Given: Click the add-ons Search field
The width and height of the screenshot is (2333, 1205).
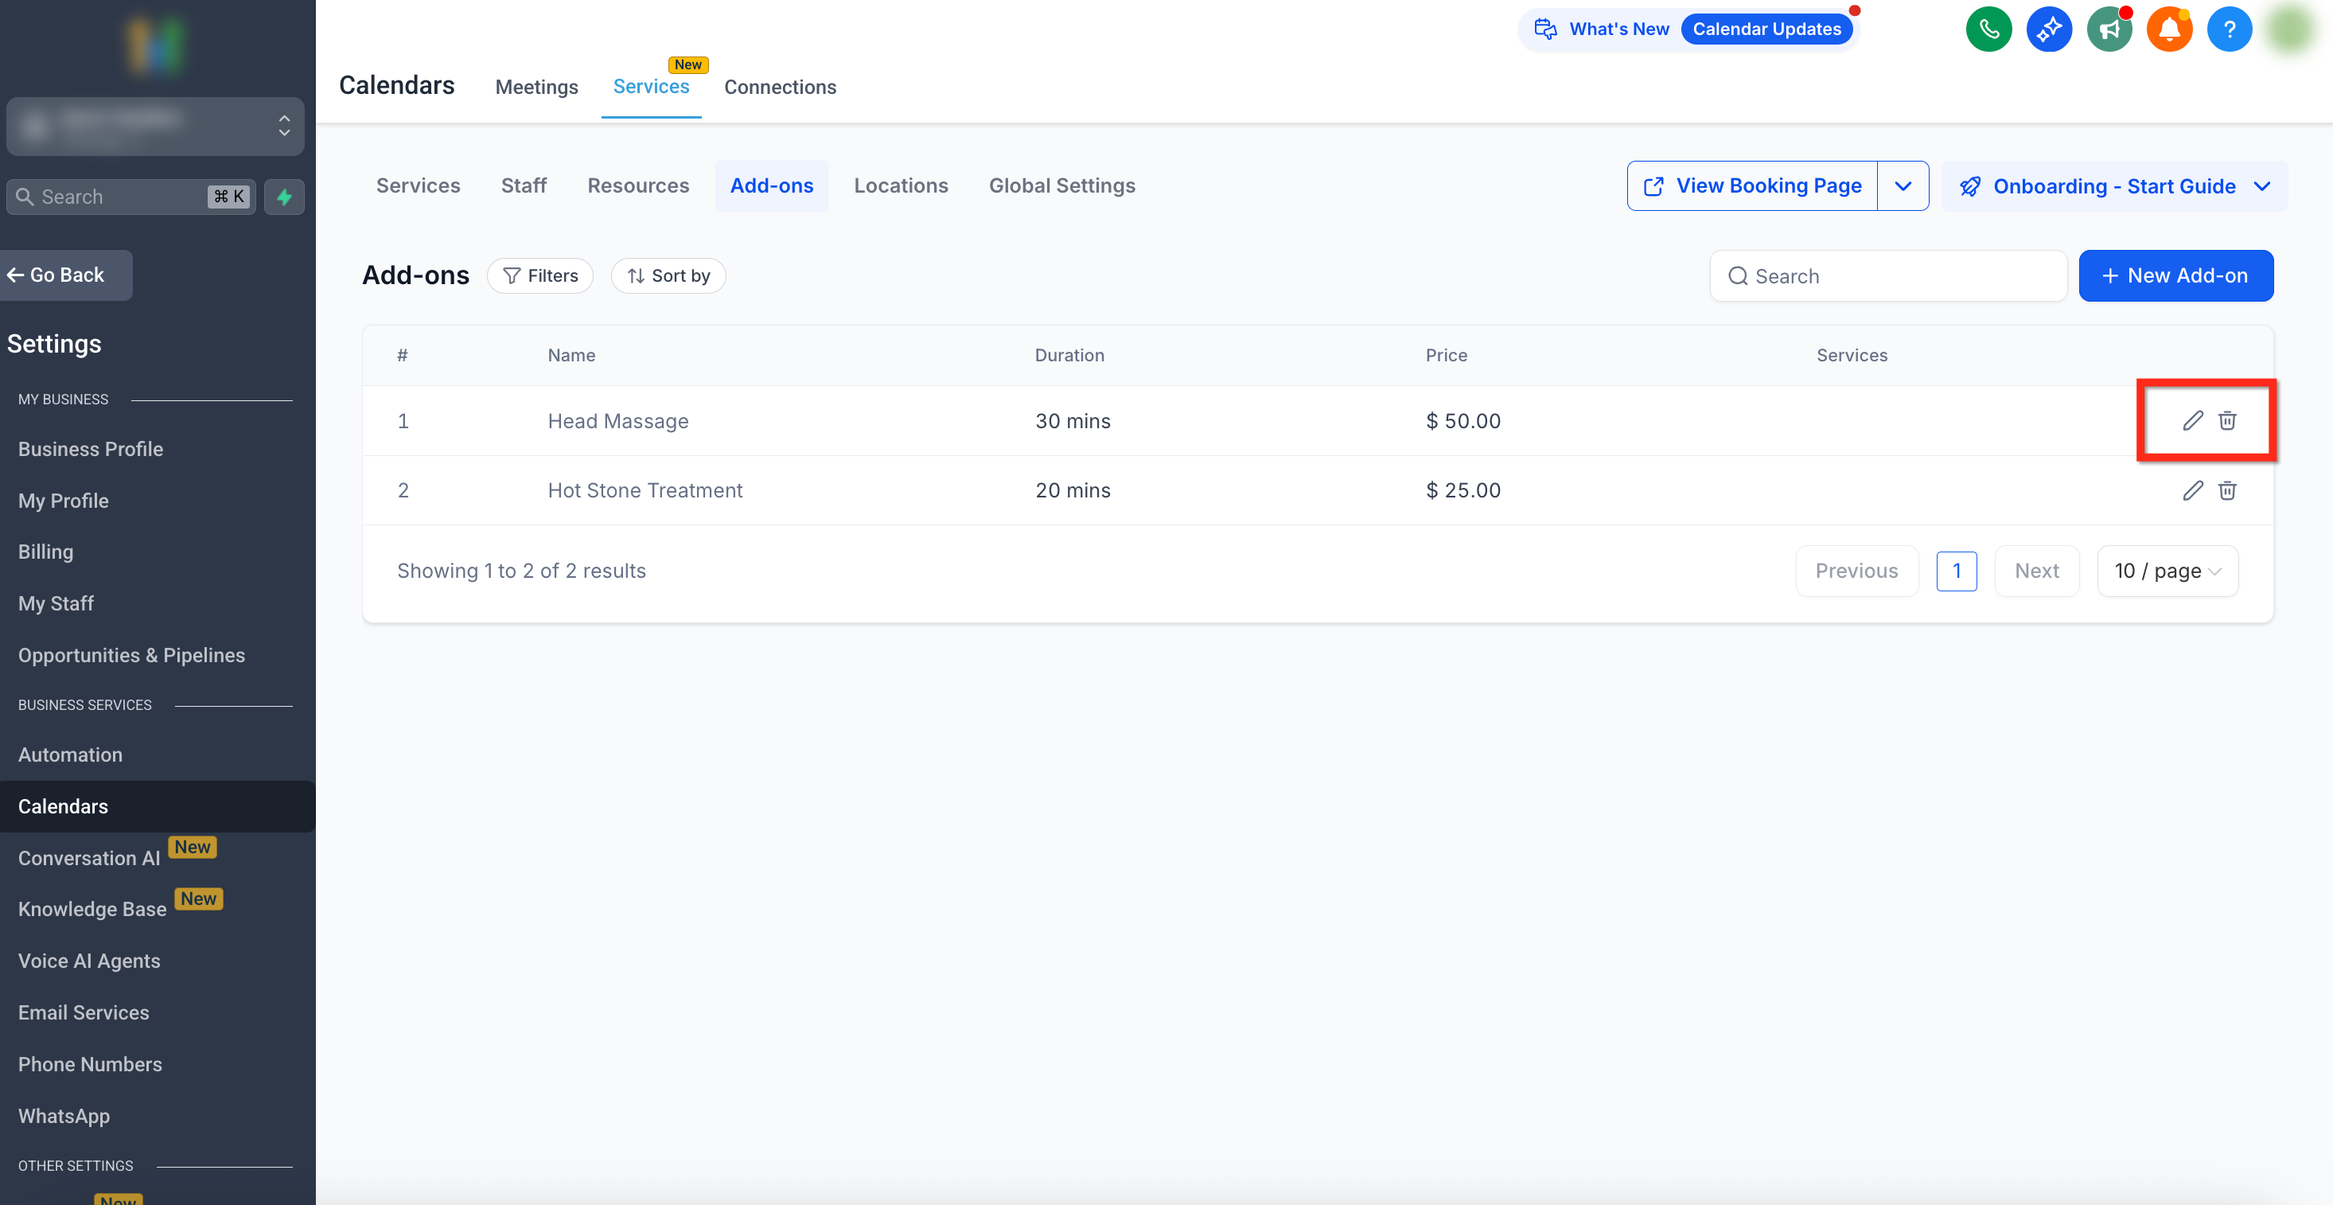Looking at the screenshot, I should tap(1888, 275).
